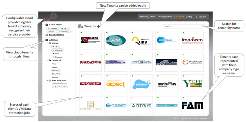
Task: Click Reset all filters link
Action: (57, 35)
